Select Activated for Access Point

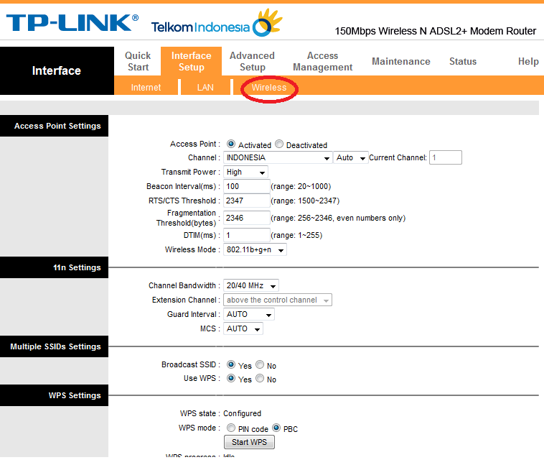point(230,144)
